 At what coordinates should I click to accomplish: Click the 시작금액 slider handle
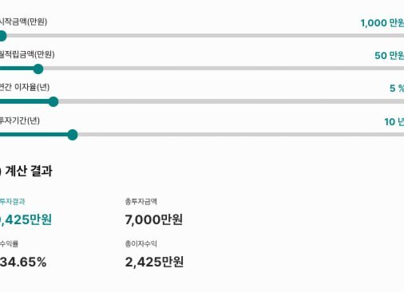pos(2,36)
